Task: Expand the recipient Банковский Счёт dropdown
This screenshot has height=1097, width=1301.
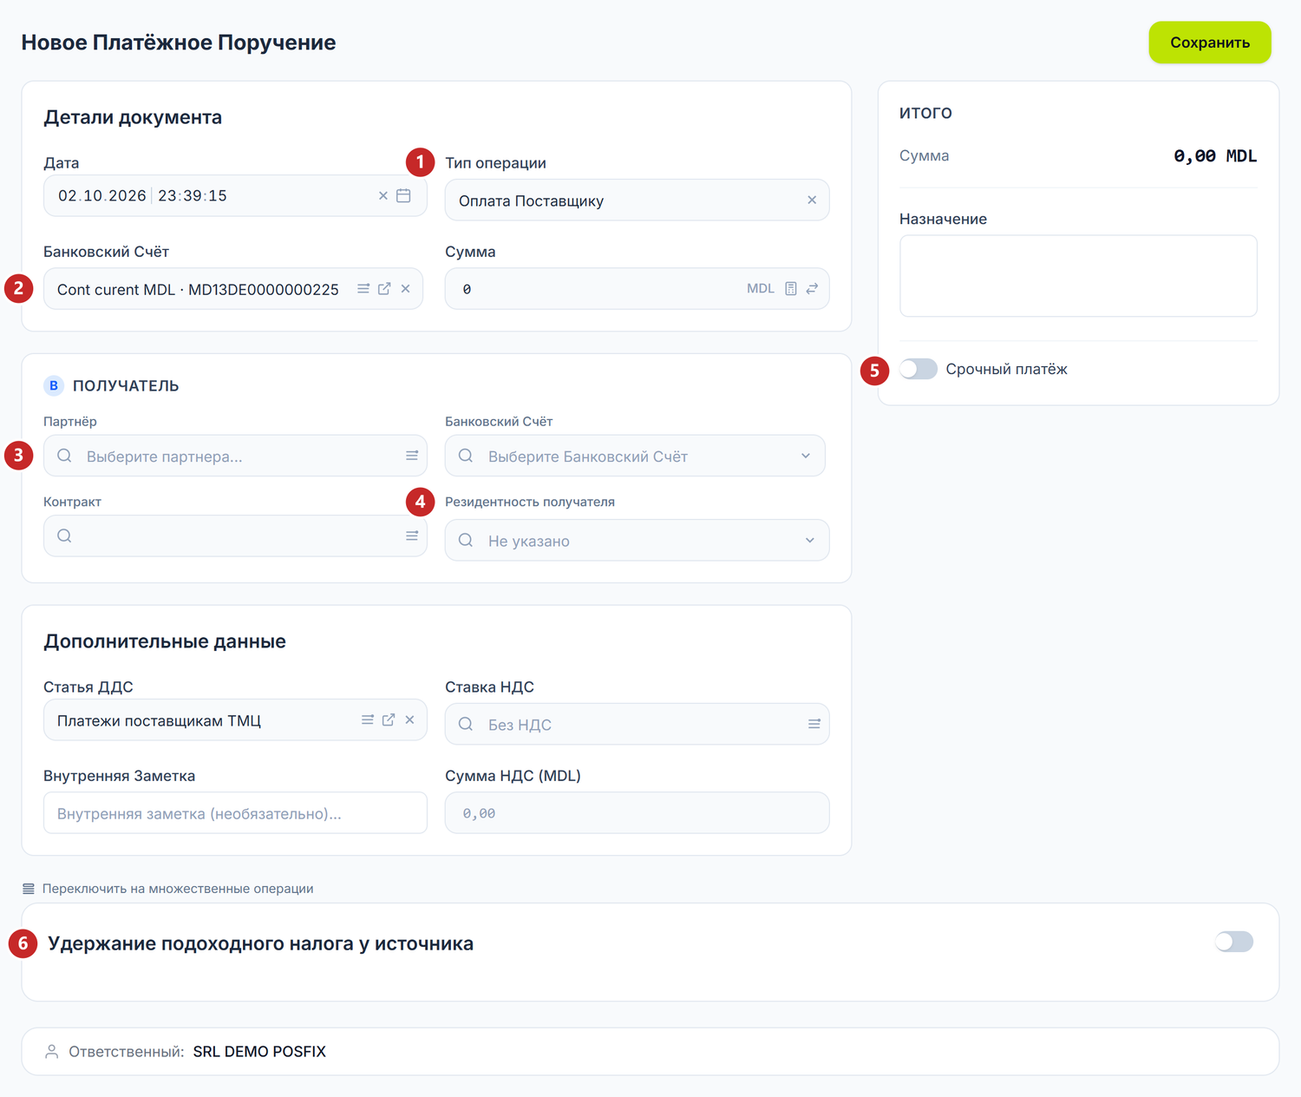Action: [x=806, y=456]
